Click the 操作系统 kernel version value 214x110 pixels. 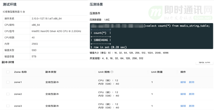[47, 19]
